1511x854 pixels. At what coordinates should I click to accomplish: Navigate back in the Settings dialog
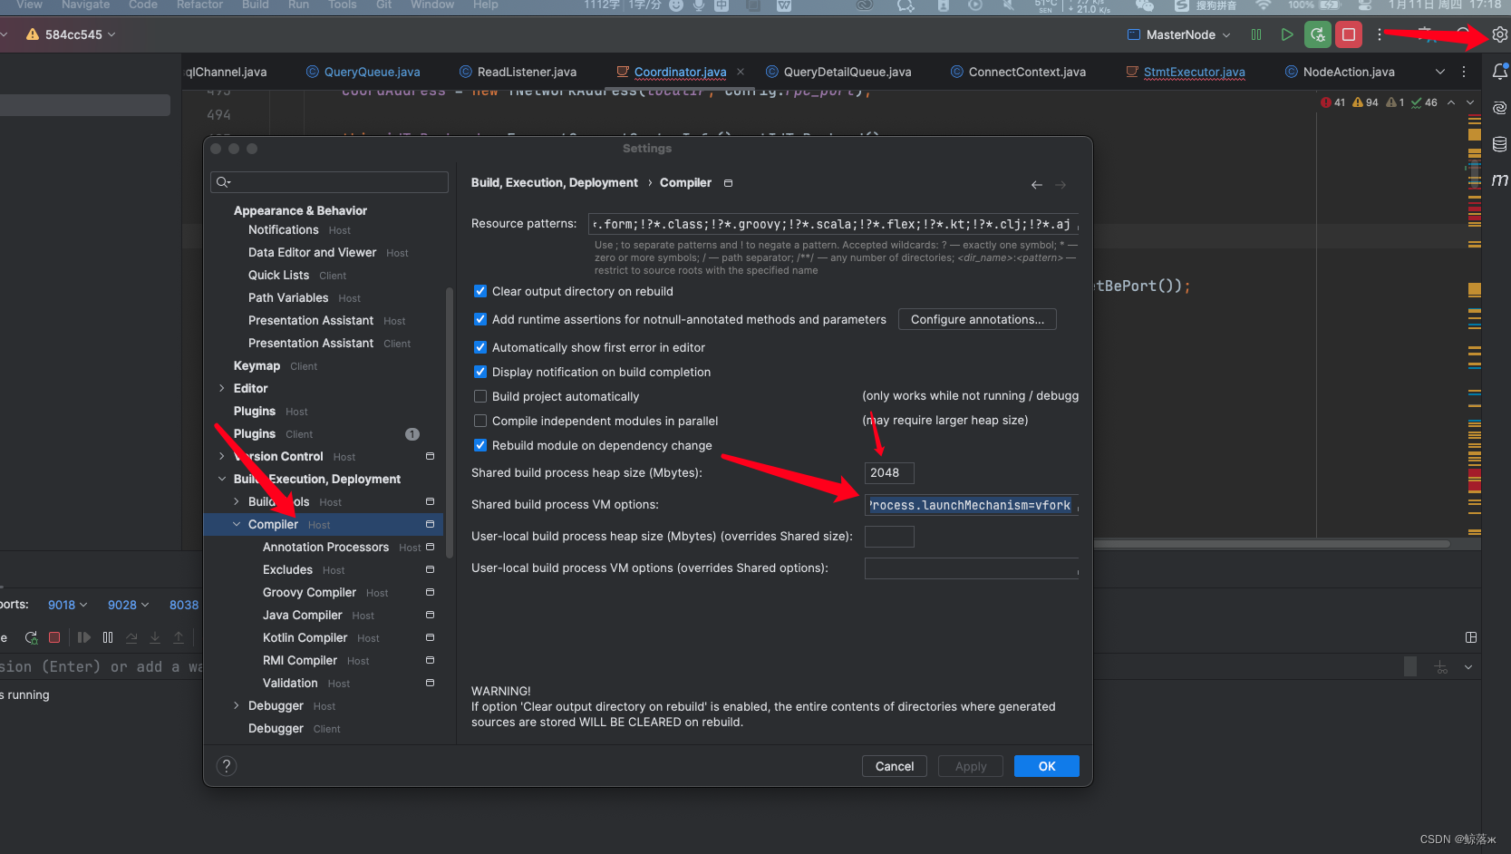pos(1037,185)
